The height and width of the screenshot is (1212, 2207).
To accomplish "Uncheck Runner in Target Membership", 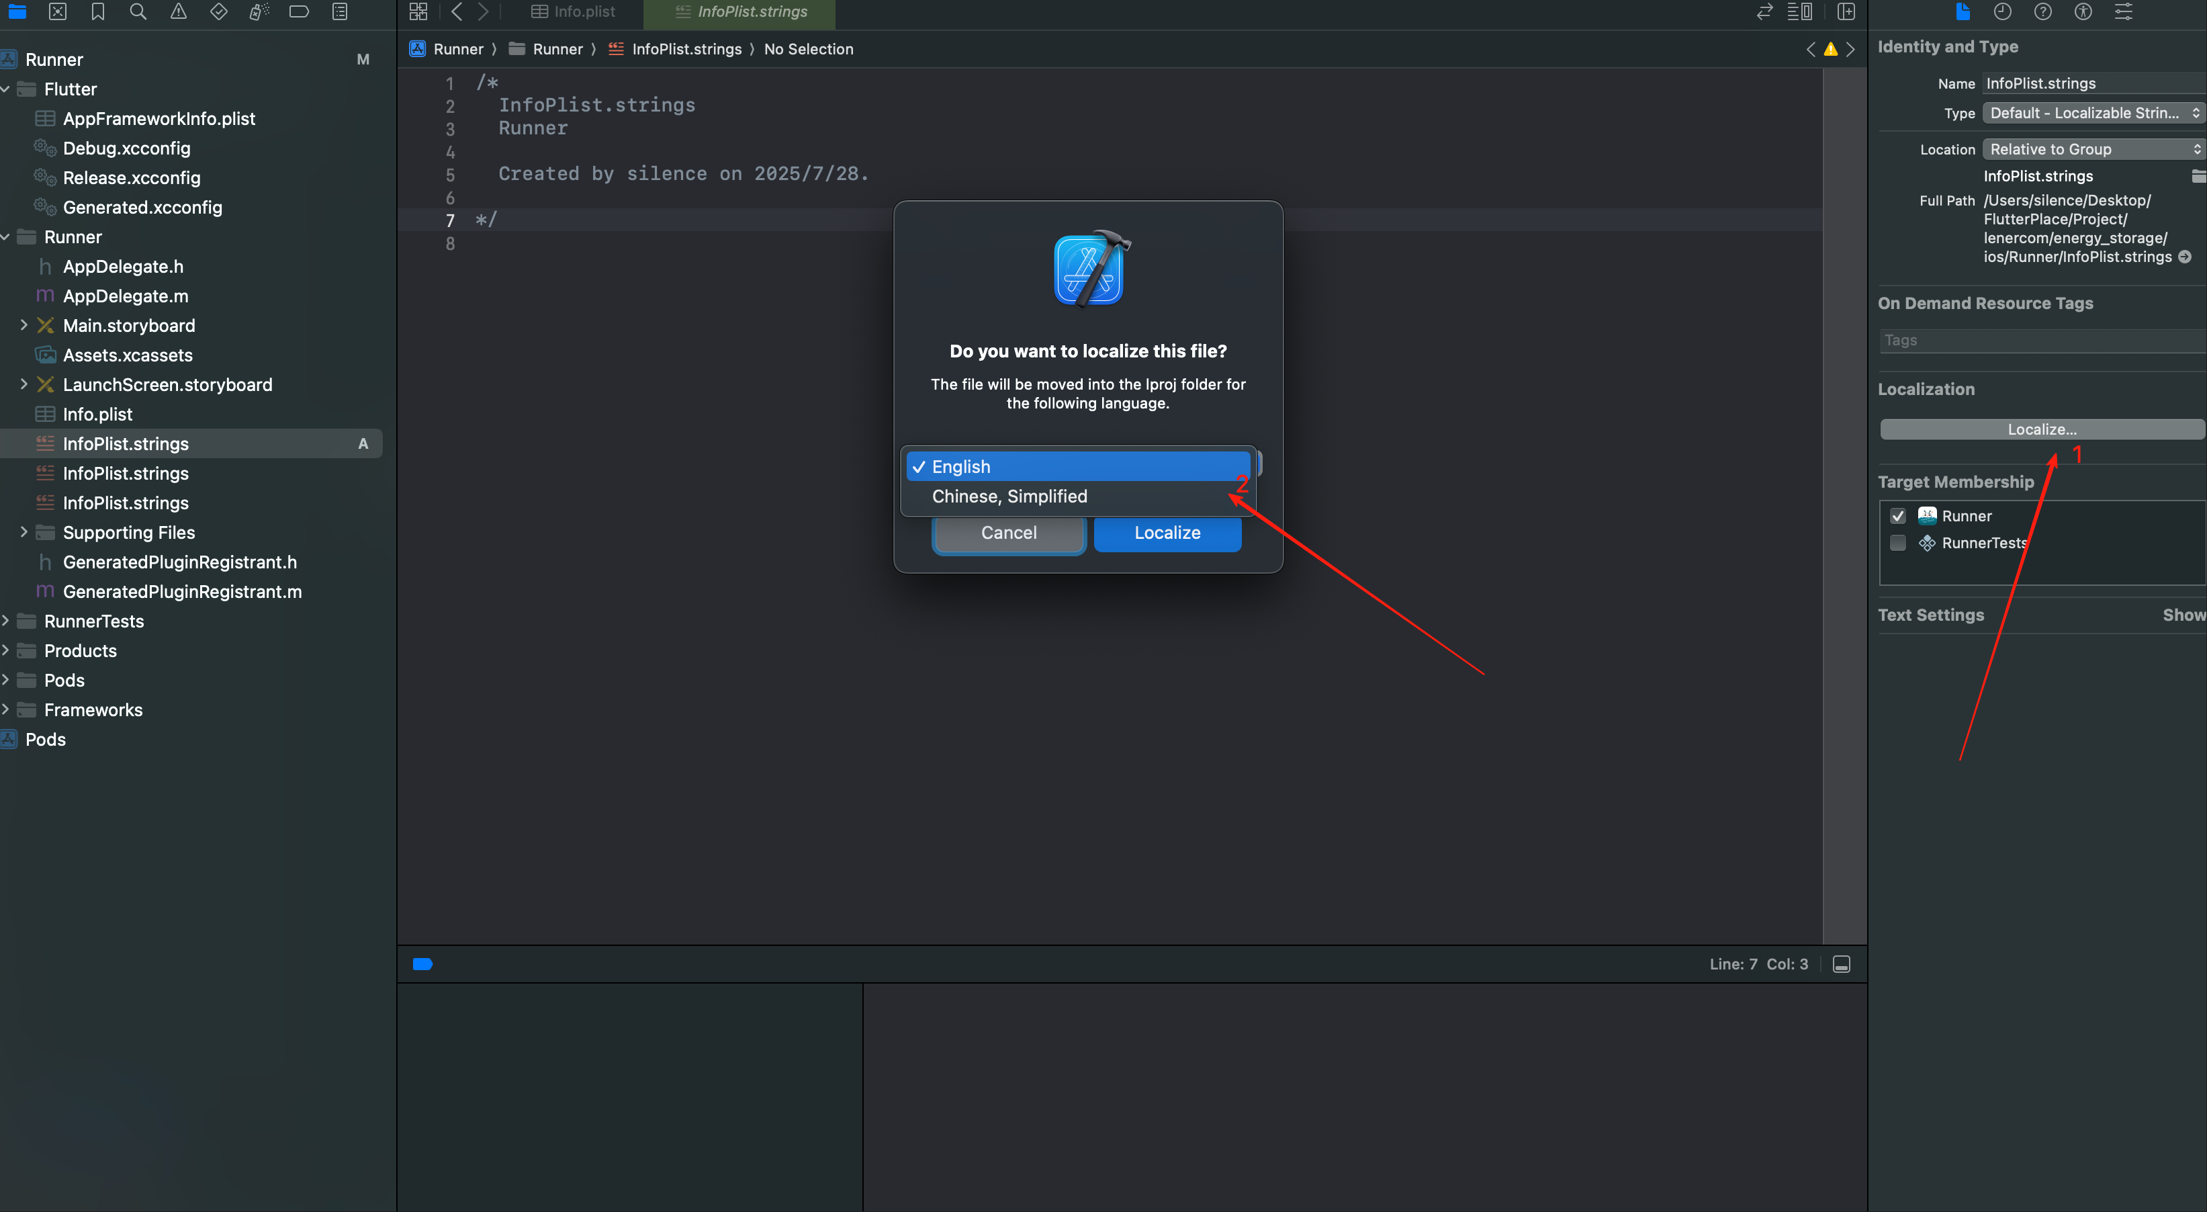I will coord(1898,515).
